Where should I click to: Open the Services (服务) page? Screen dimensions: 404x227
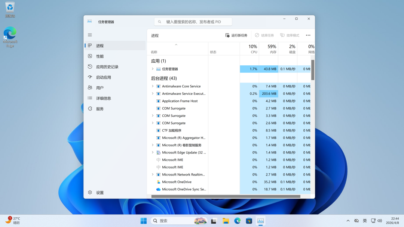pos(115,109)
